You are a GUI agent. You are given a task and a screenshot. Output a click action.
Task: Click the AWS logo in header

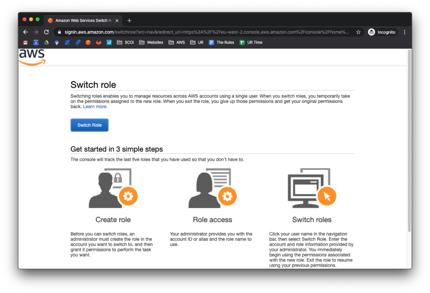[x=32, y=57]
